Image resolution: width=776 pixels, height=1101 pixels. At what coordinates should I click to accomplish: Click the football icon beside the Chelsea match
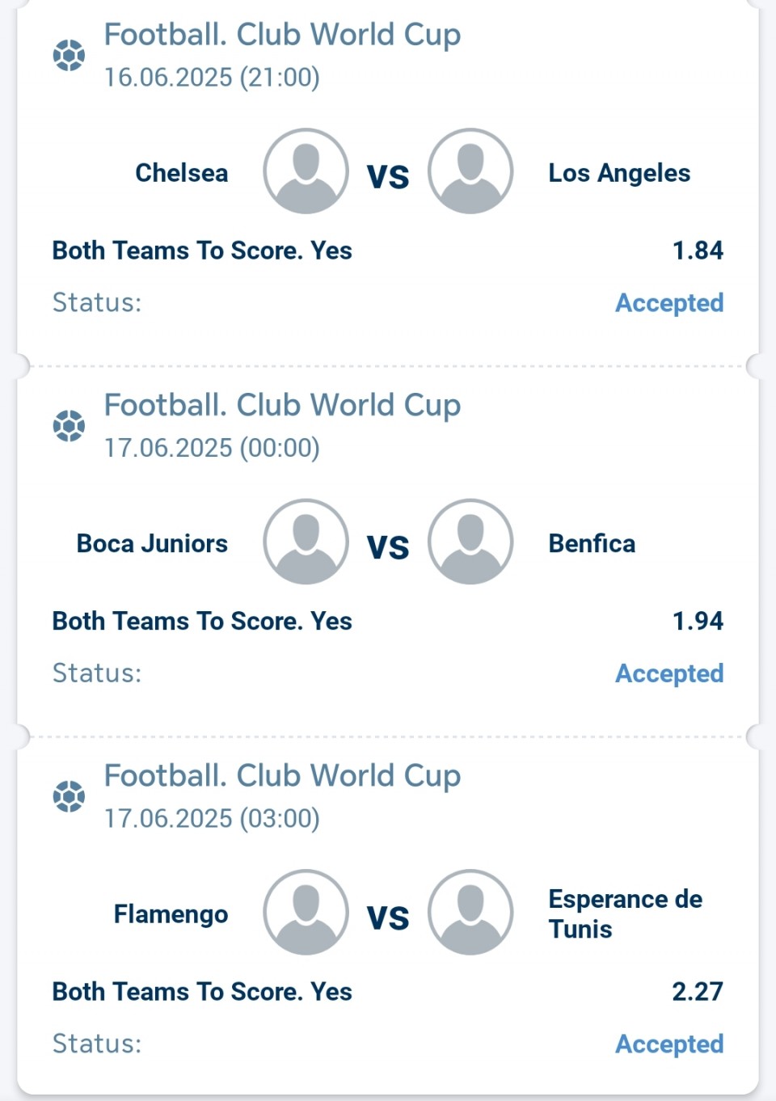pyautogui.click(x=69, y=55)
